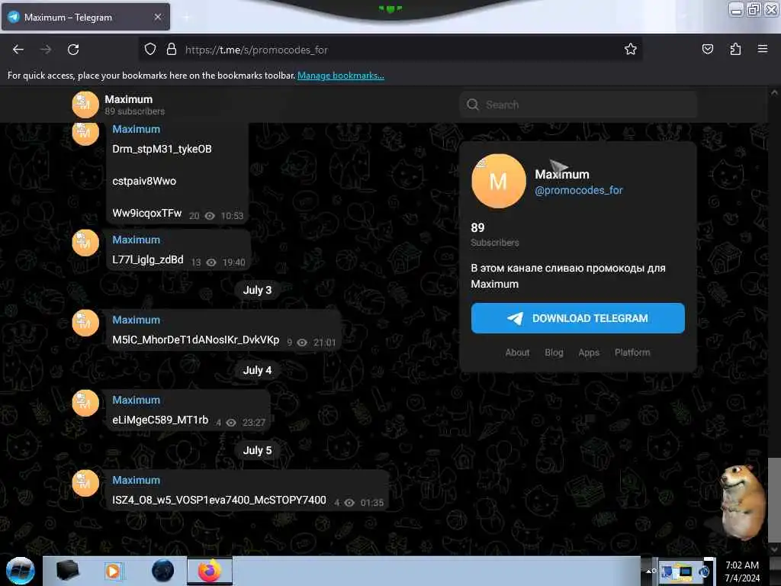This screenshot has height=586, width=781.
Task: Click author name on ISZ4_O8_w5 post
Action: point(136,481)
